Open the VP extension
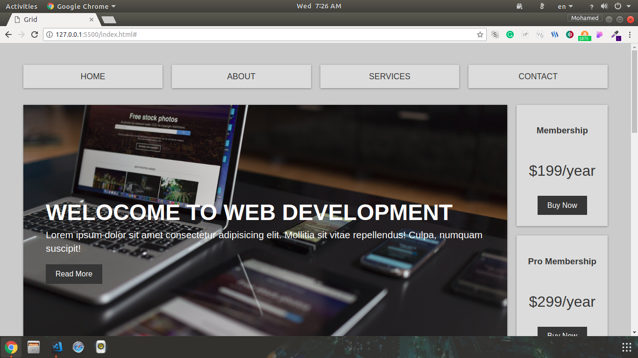 (525, 34)
